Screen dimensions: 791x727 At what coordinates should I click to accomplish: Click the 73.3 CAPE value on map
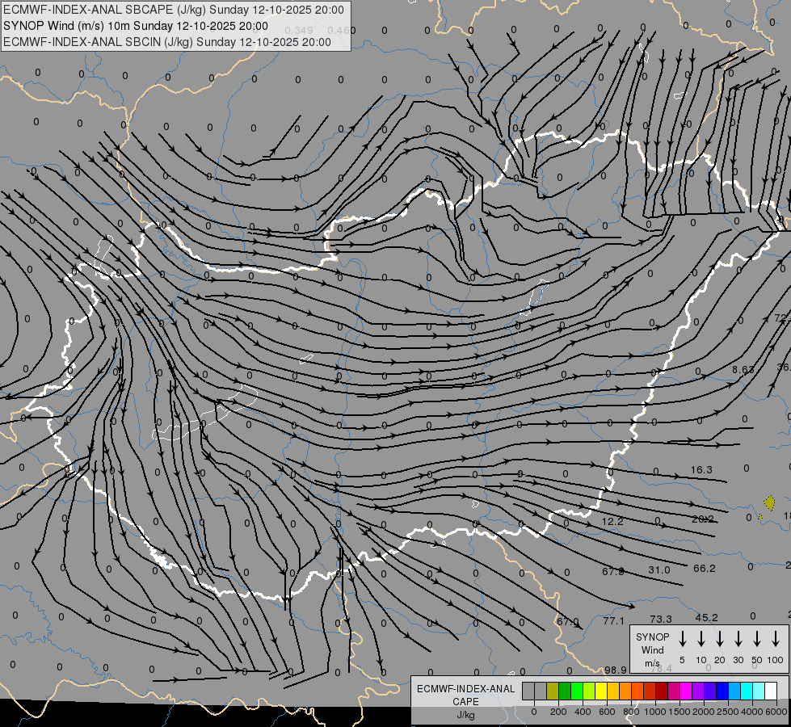[x=661, y=619]
